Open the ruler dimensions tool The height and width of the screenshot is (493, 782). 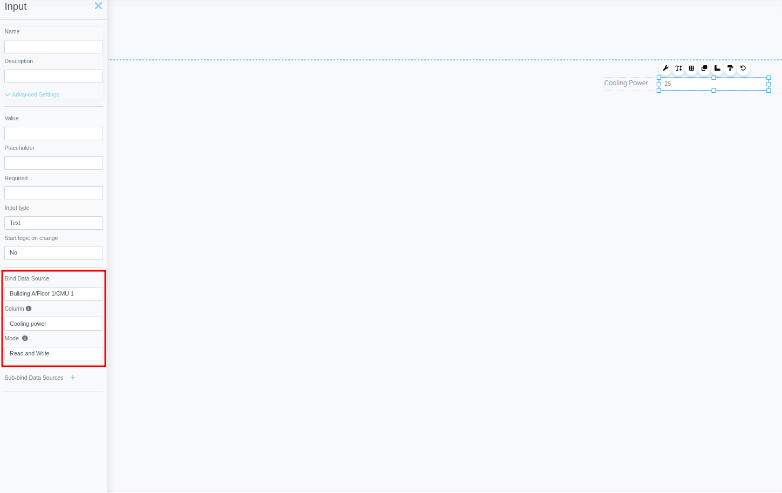(717, 69)
